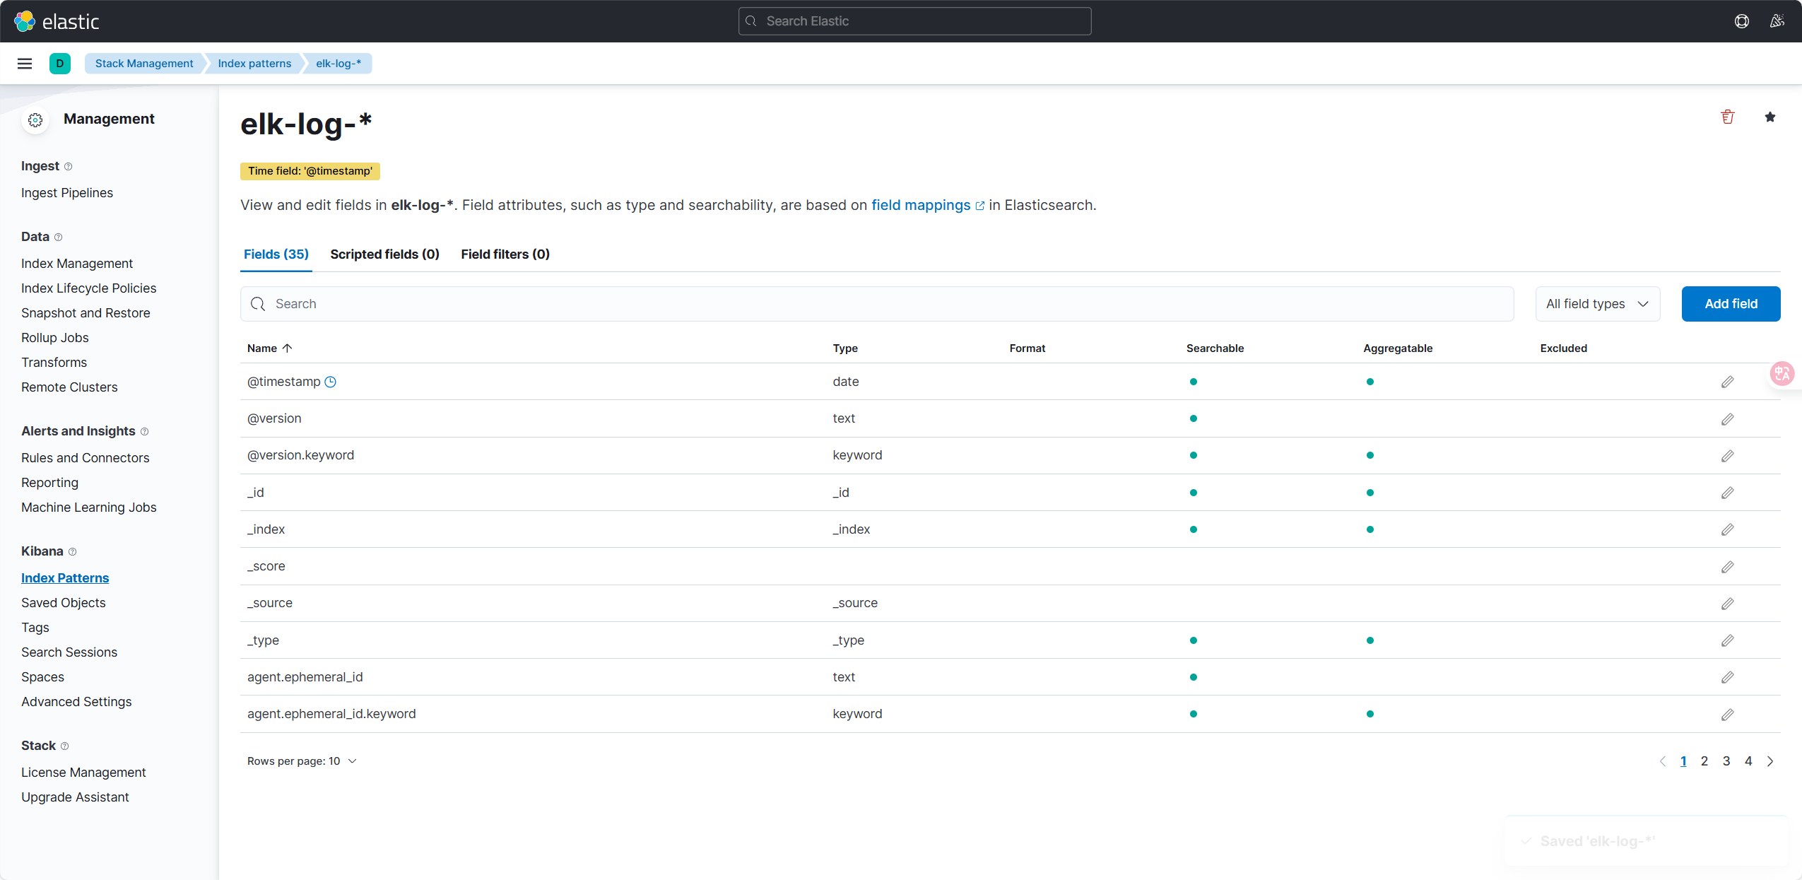Edit the @timestamp field
This screenshot has height=880, width=1802.
pyautogui.click(x=1728, y=382)
